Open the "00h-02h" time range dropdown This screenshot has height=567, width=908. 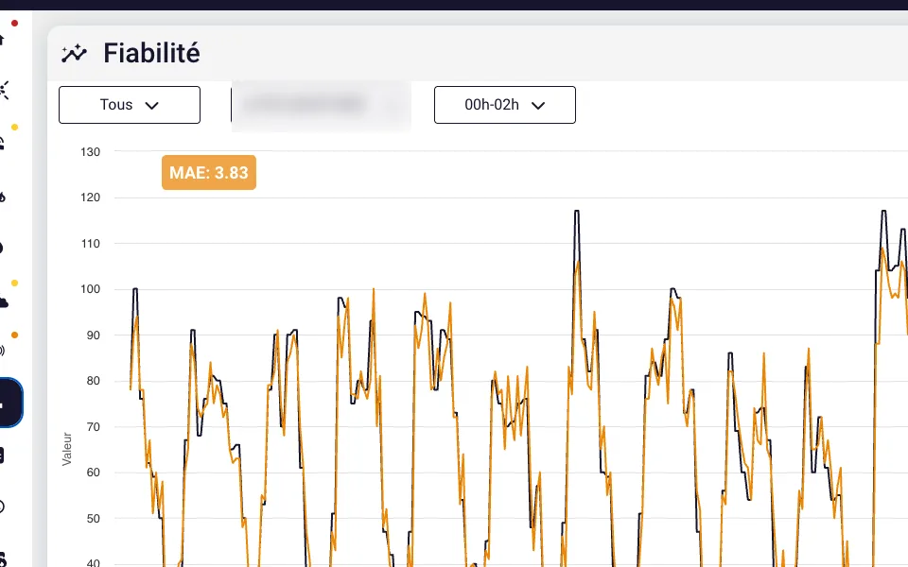(504, 105)
